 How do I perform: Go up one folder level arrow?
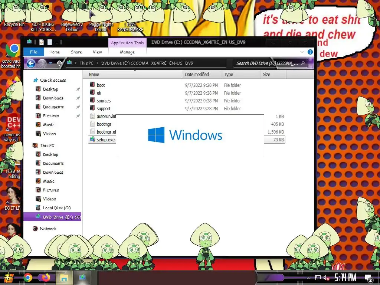(59, 63)
